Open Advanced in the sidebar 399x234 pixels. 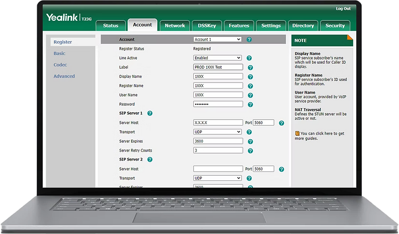coord(64,77)
